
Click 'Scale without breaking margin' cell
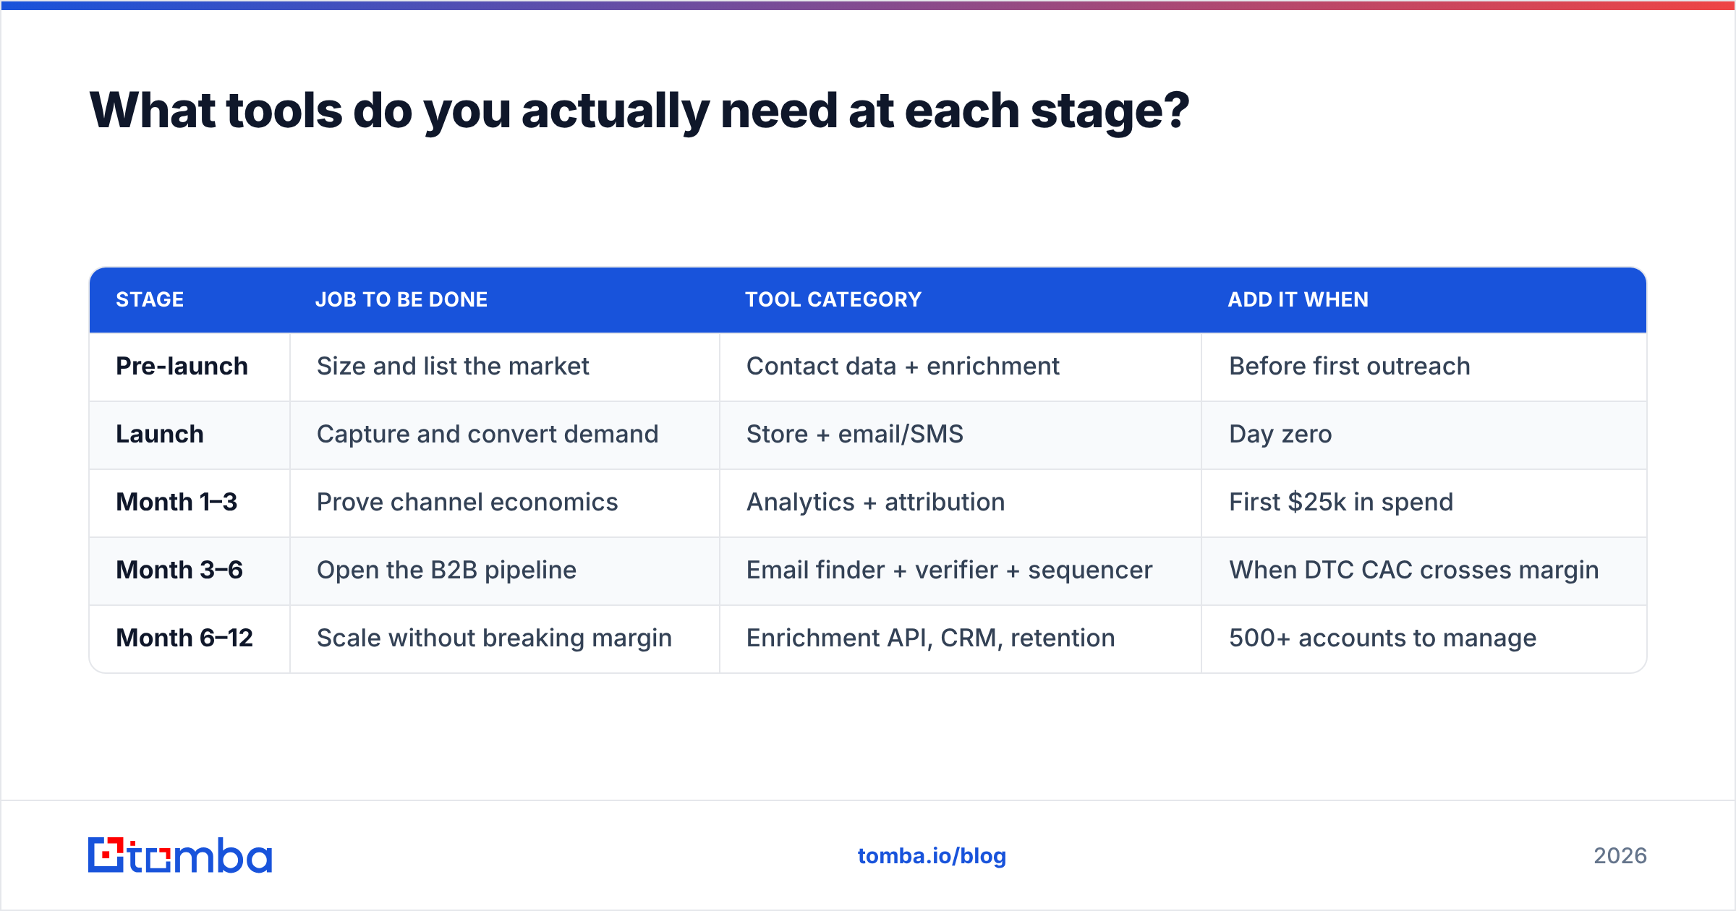point(505,638)
